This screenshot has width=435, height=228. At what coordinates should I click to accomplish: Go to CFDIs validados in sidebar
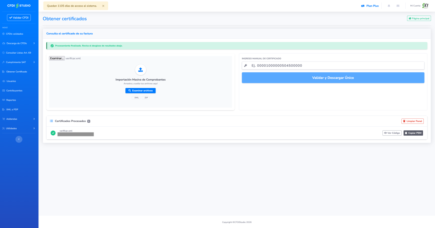tap(14, 34)
